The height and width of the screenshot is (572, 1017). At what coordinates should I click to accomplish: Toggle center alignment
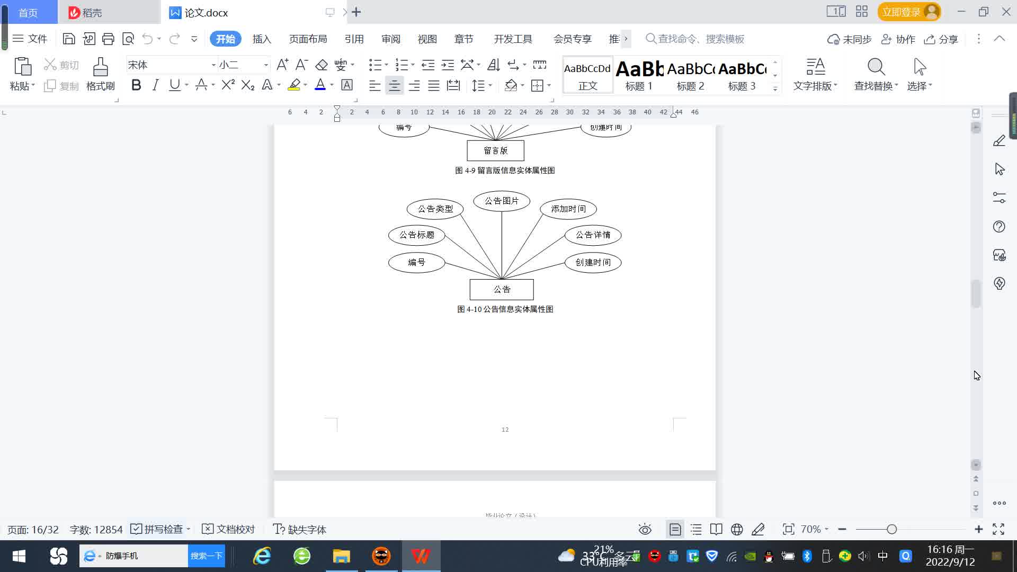[394, 85]
